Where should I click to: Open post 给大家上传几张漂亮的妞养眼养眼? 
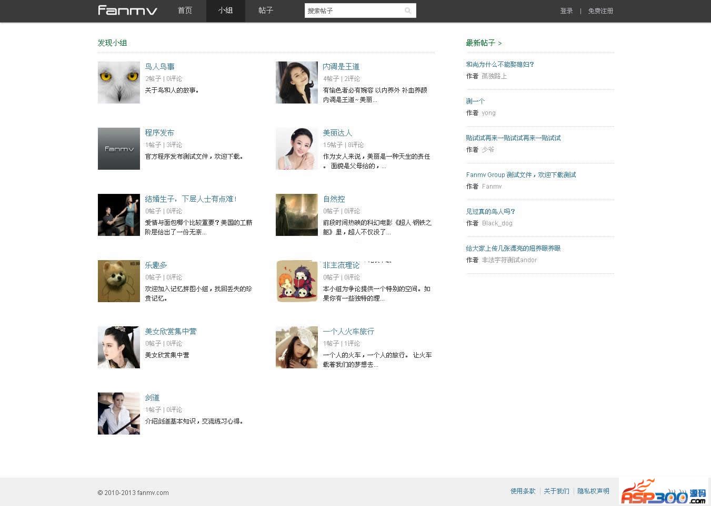point(513,249)
